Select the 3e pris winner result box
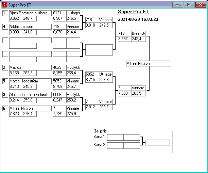The image size is (208, 173). pyautogui.click(x=157, y=142)
